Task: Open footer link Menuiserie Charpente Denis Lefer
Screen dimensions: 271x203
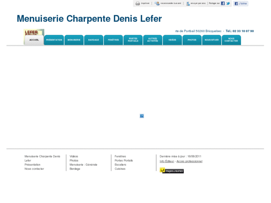Action: [42, 158]
